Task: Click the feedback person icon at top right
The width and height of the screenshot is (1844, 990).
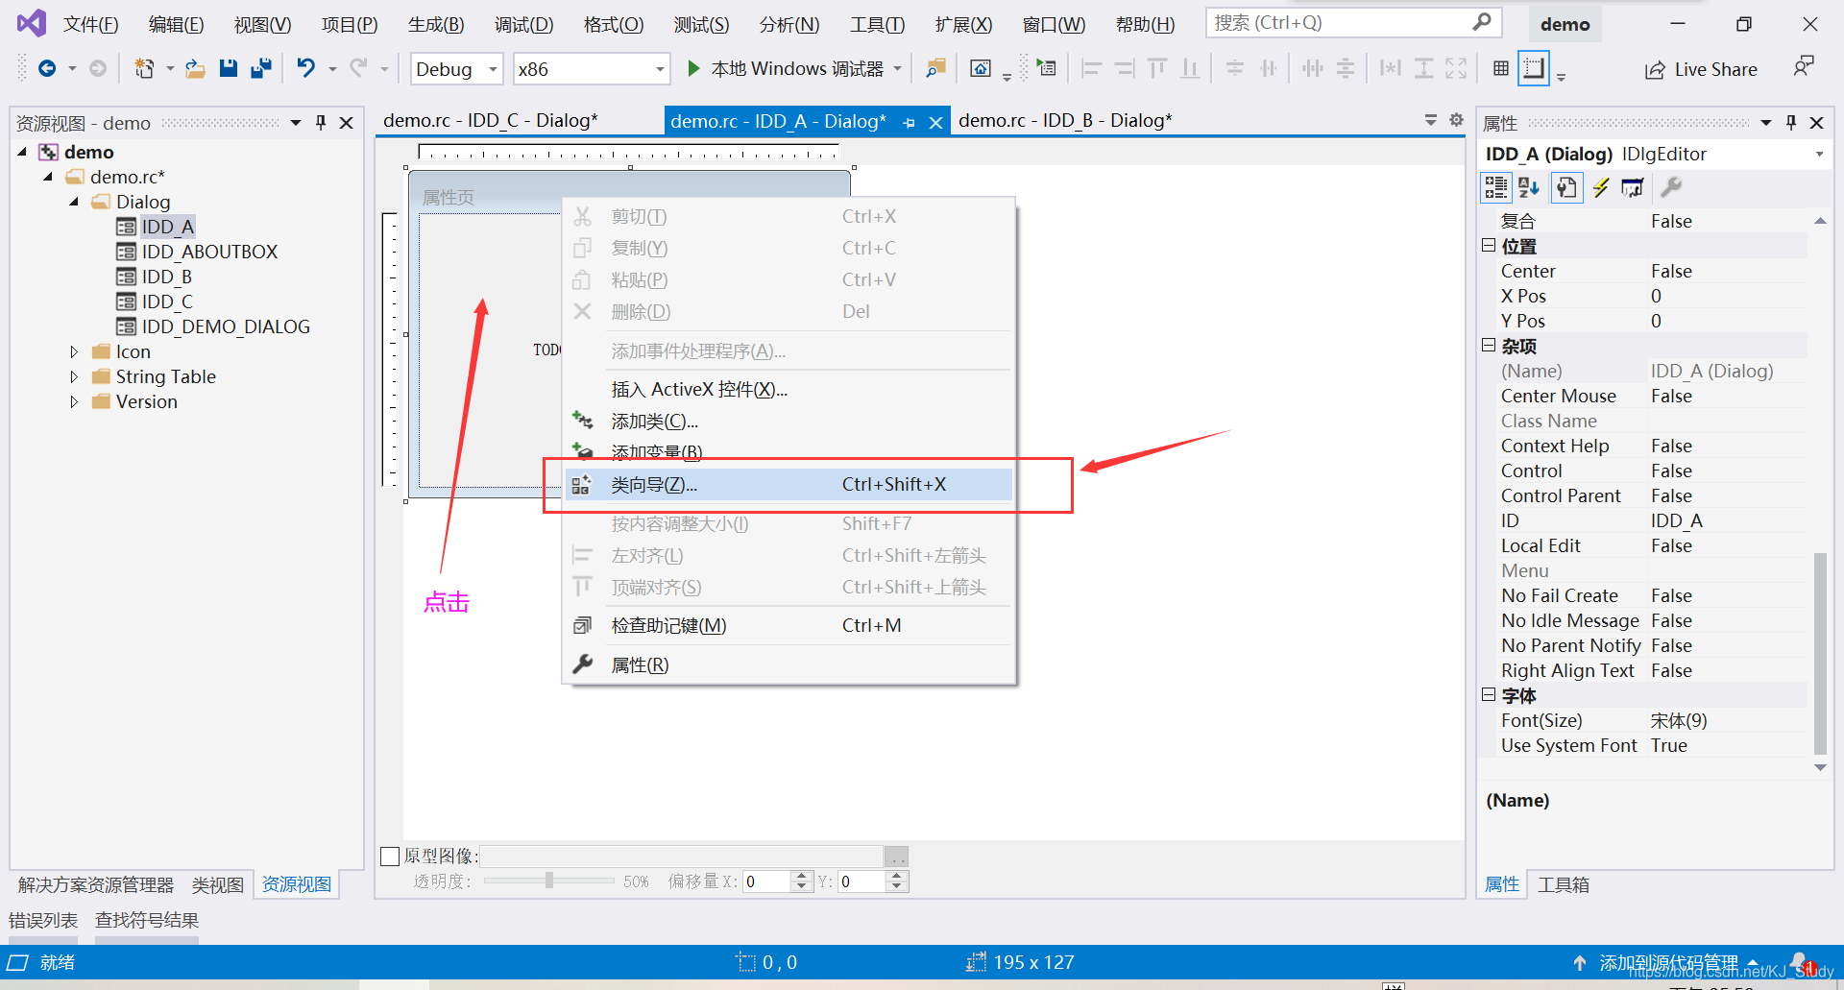Action: pos(1804,67)
